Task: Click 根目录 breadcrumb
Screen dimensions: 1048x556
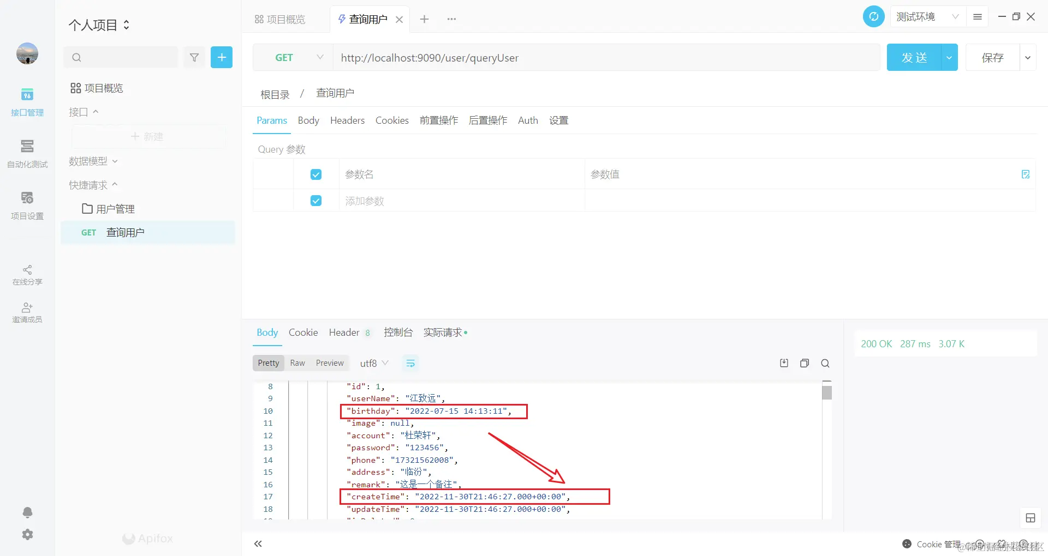Action: [x=275, y=94]
